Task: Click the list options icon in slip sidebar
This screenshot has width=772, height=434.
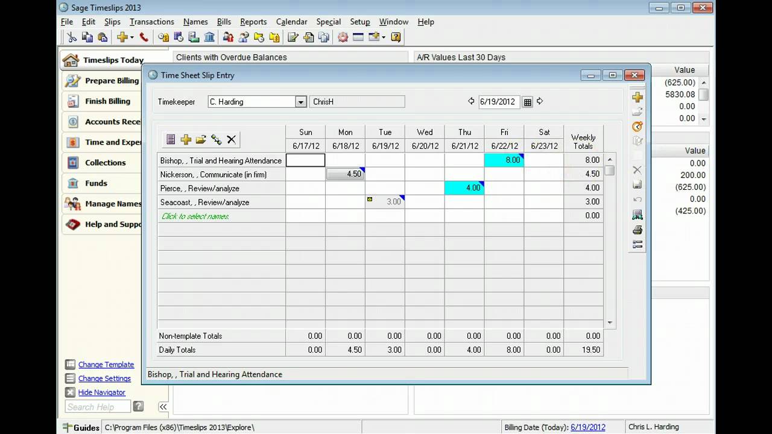Action: click(637, 244)
